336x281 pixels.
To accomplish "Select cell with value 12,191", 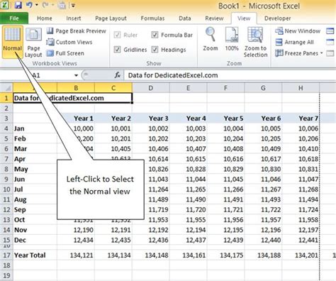I will point(113,230).
